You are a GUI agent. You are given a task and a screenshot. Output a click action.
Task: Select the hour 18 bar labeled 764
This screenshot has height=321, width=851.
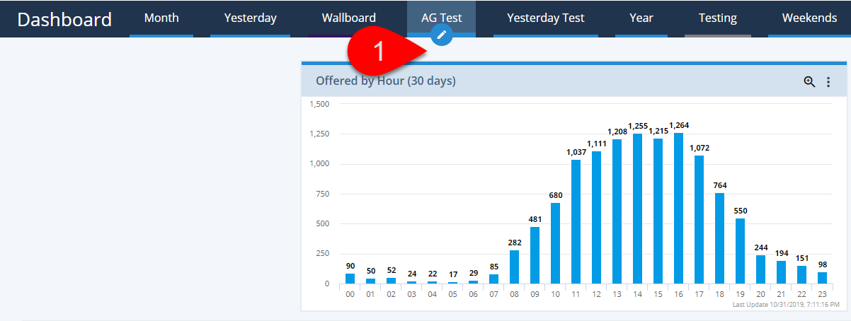coord(720,238)
